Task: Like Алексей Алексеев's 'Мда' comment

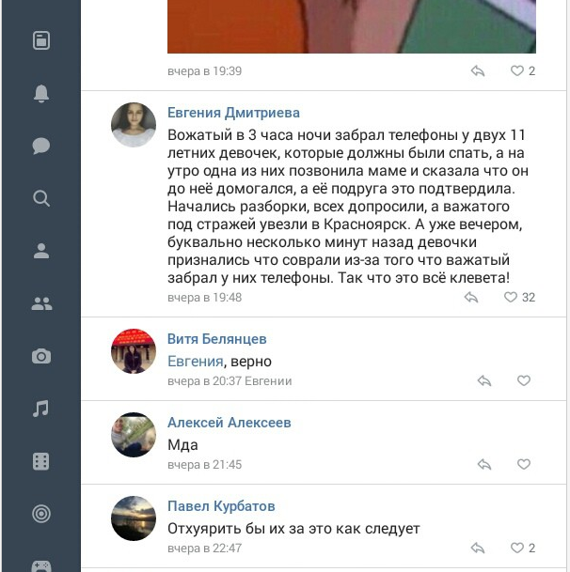Action: tap(524, 464)
